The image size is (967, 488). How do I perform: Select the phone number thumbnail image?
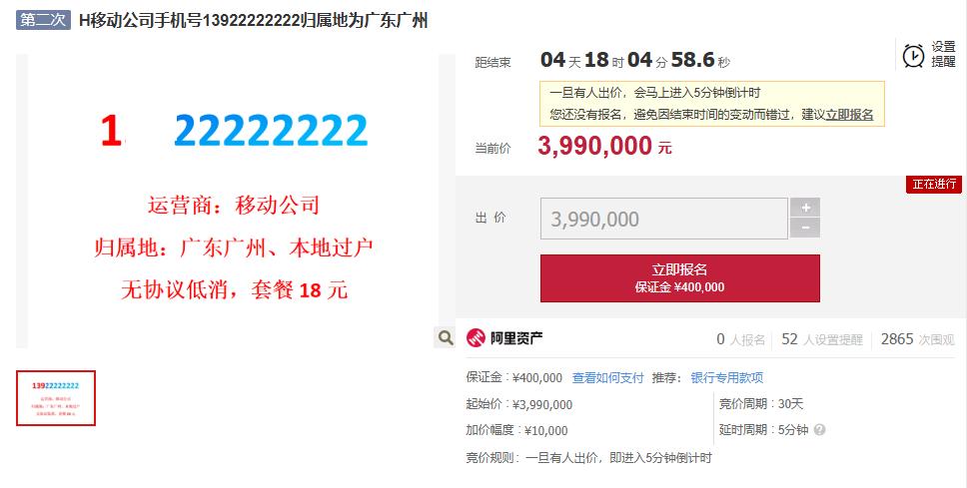click(x=56, y=398)
